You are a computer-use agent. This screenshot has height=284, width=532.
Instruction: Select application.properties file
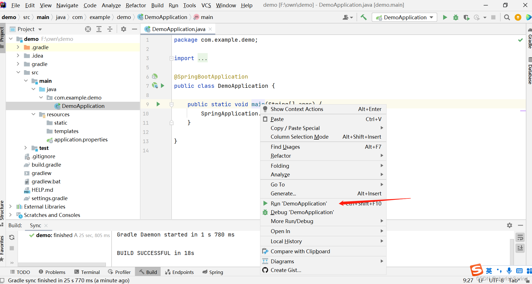coord(81,139)
